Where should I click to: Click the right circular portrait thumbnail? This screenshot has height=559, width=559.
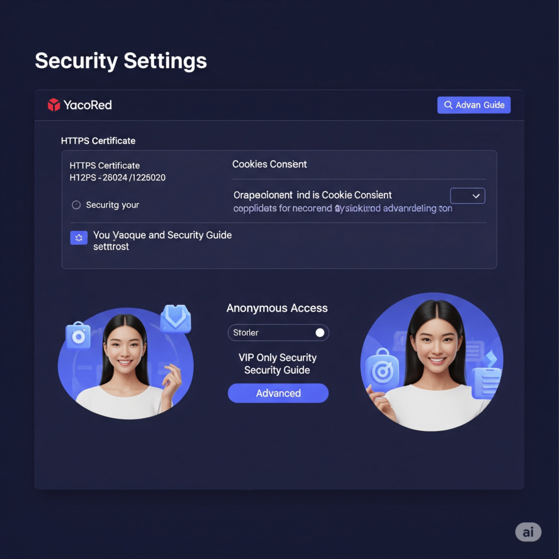point(432,362)
